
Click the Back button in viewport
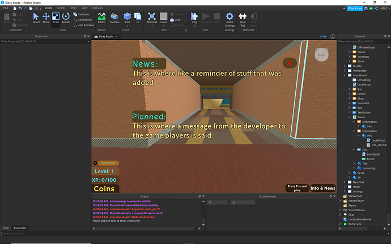(x=322, y=55)
